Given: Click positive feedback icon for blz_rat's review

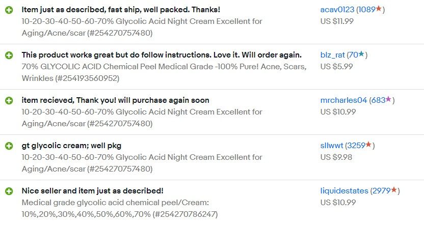Looking at the screenshot, I should [9, 55].
